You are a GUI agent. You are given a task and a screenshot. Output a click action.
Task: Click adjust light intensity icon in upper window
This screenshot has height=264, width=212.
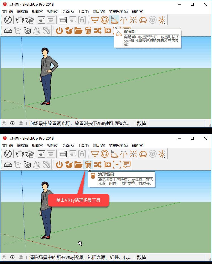point(162,20)
